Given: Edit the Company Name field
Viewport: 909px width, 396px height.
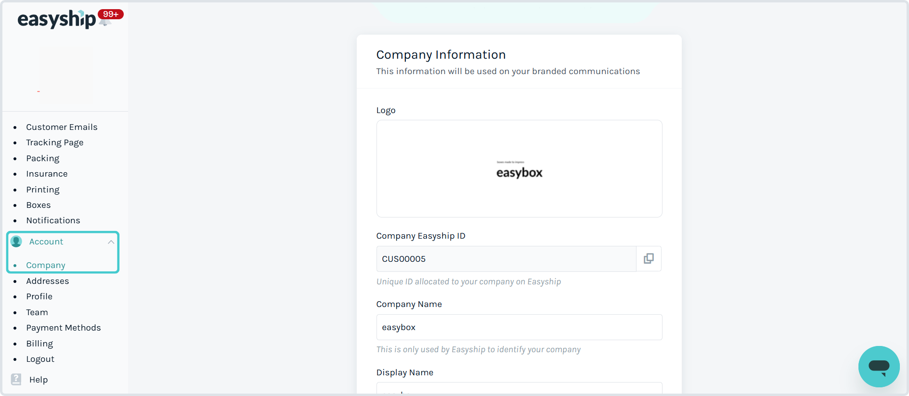Looking at the screenshot, I should [519, 327].
